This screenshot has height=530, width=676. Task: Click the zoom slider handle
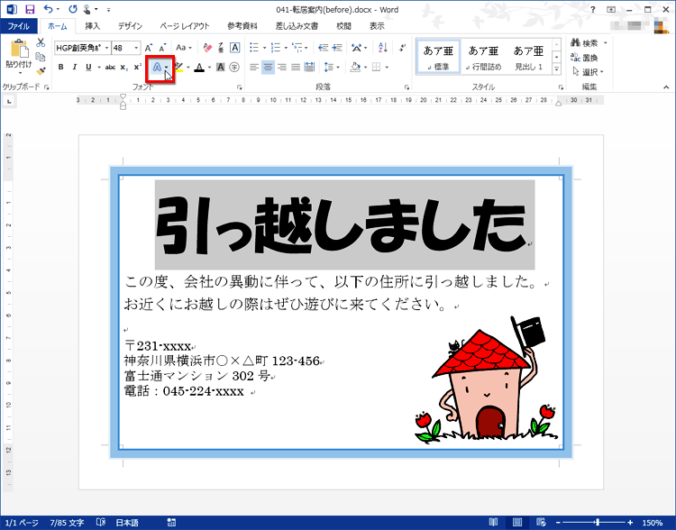pos(597,522)
